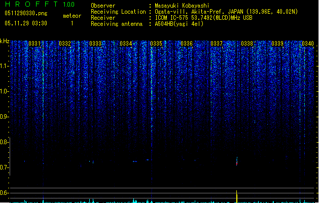Click the 0337 time marker
Image resolution: width=319 pixels, height=203 pixels.
click(217, 44)
